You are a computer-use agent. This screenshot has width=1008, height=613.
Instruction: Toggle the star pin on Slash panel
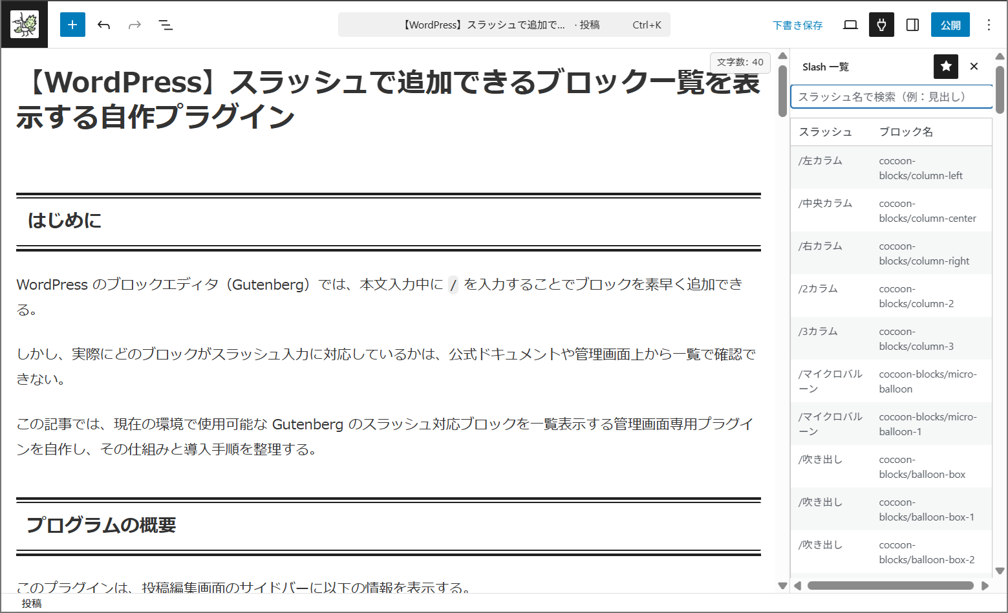[945, 66]
